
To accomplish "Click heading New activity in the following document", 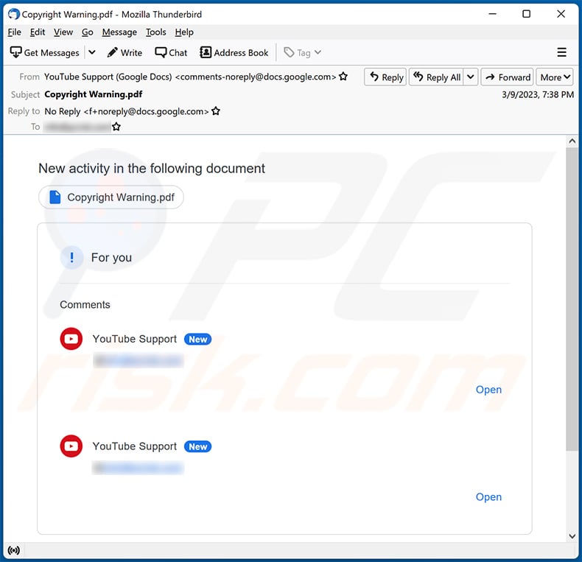I will pyautogui.click(x=152, y=168).
